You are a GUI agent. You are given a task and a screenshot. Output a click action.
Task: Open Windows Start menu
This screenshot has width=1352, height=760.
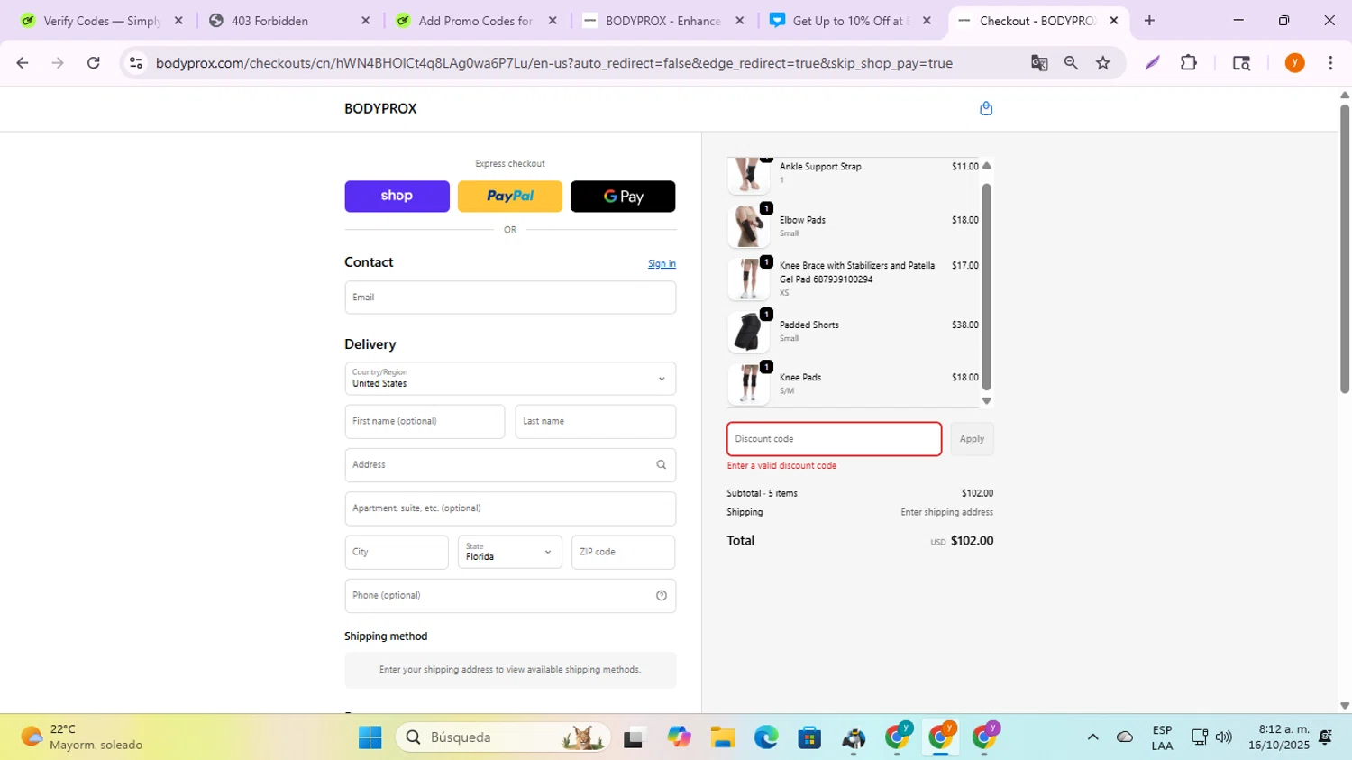click(370, 737)
